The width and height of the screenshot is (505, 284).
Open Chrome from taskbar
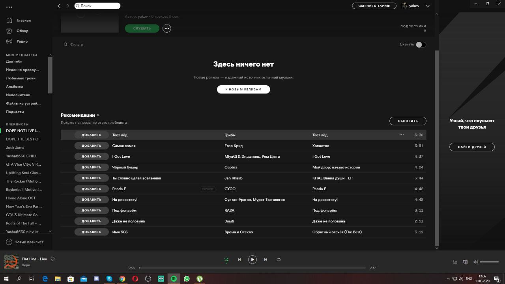(x=122, y=278)
